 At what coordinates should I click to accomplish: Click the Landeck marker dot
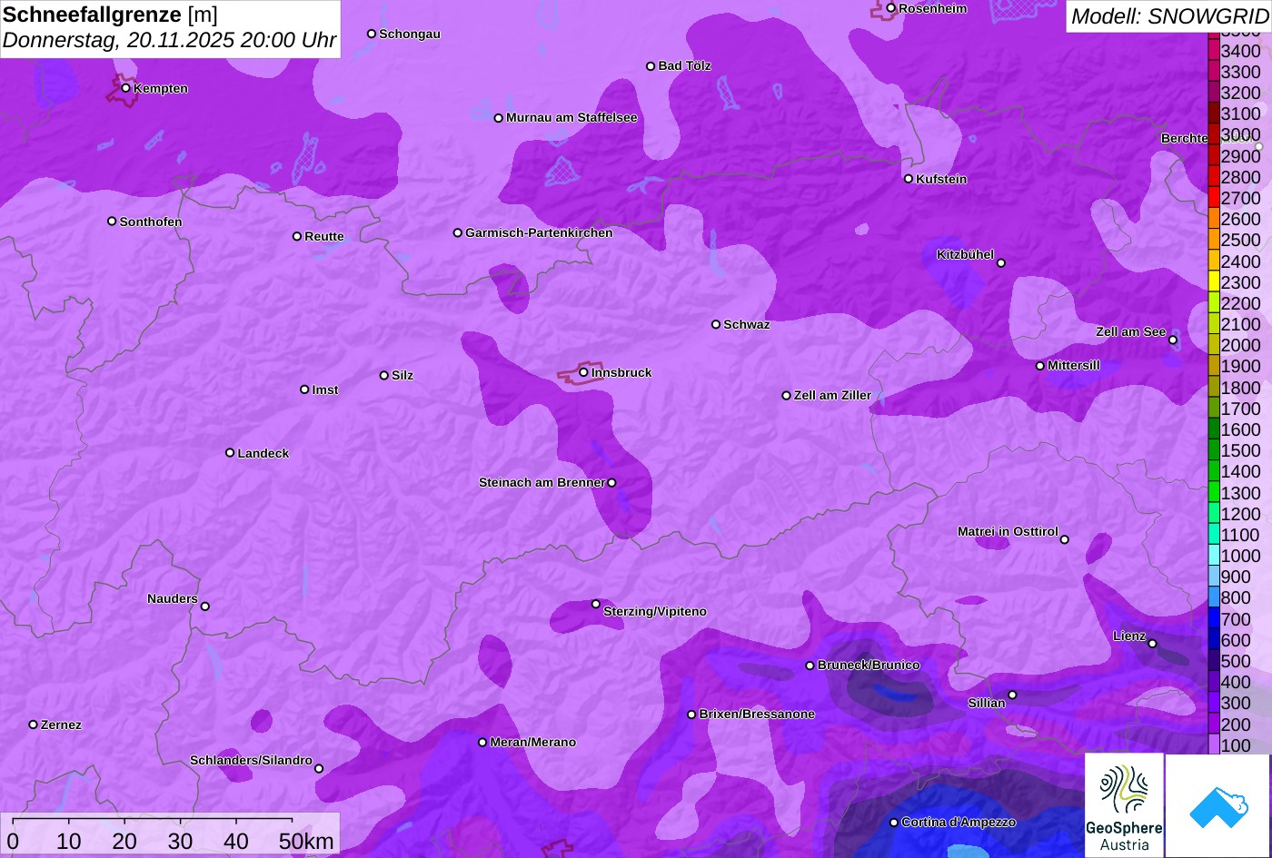click(230, 453)
